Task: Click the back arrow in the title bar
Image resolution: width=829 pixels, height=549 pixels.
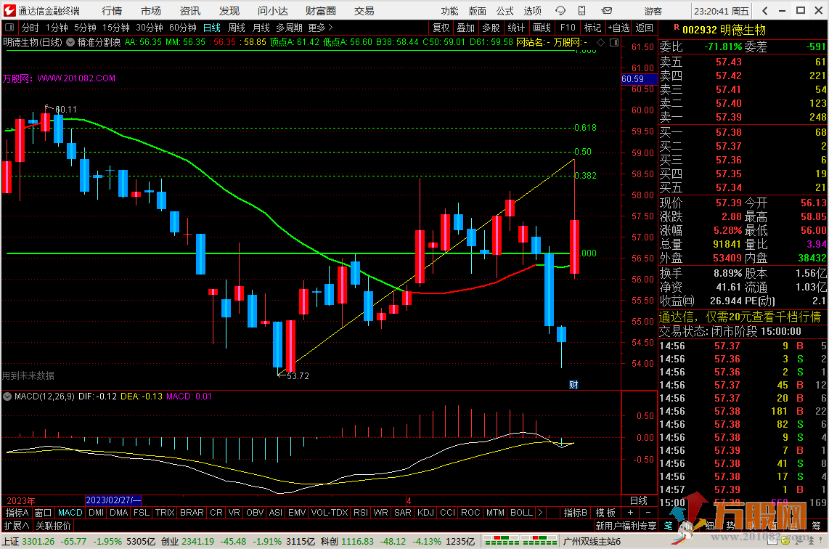Action: tap(765, 11)
